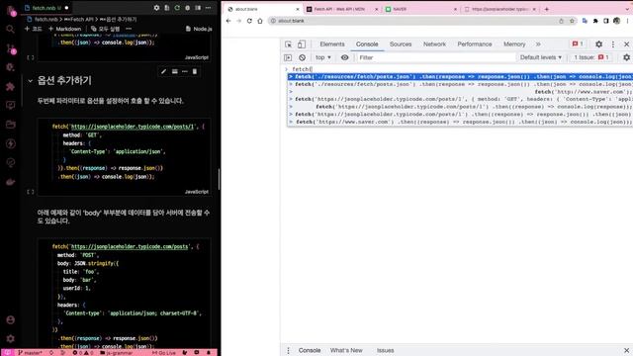
Task: Click Chrome home button
Action: (260, 21)
